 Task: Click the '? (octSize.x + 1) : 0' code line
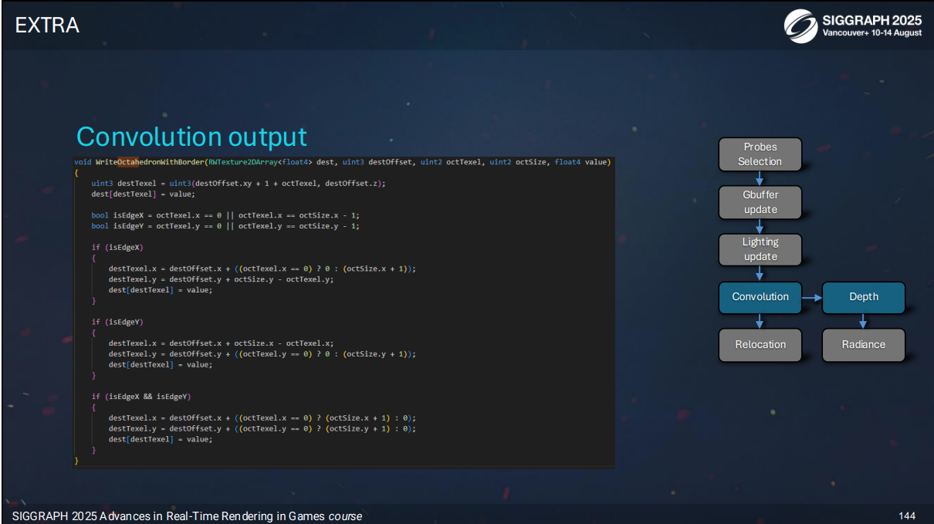[262, 418]
